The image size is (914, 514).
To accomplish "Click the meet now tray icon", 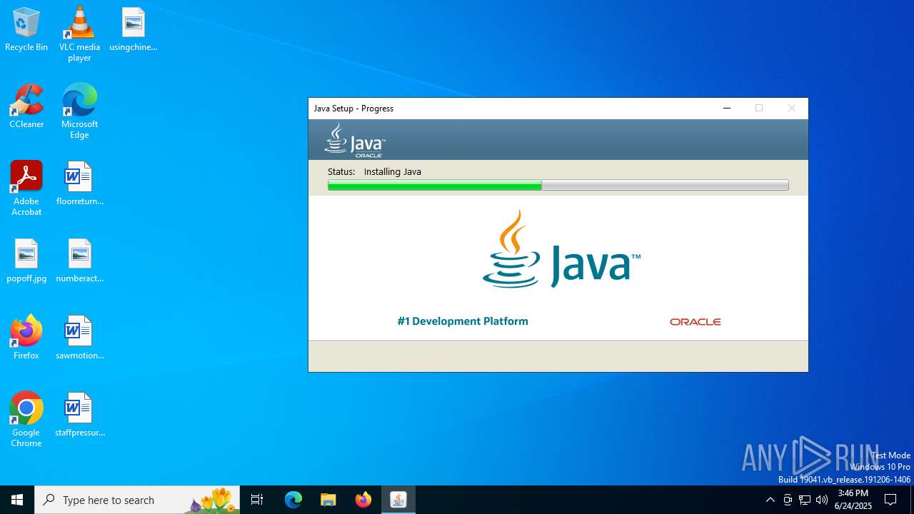I will point(788,500).
